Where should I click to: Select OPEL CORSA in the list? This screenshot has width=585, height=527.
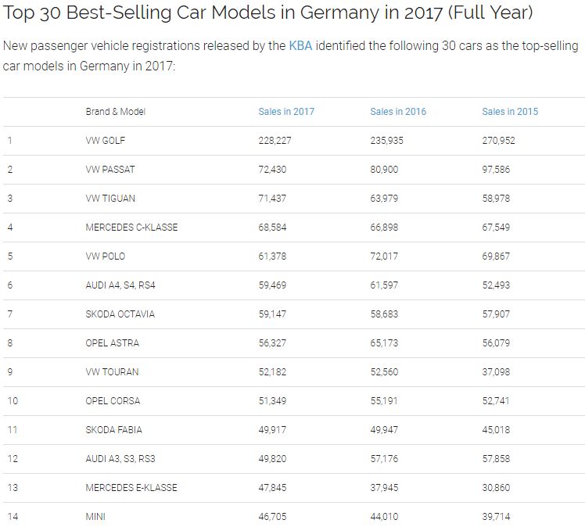coord(113,401)
